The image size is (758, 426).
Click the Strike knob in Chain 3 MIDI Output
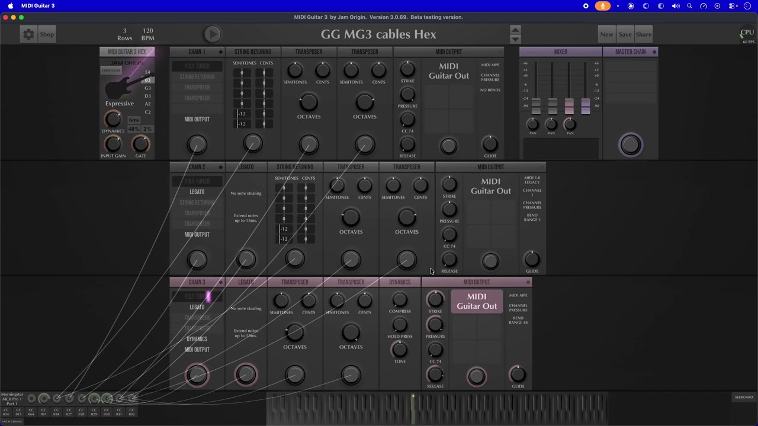[435, 300]
